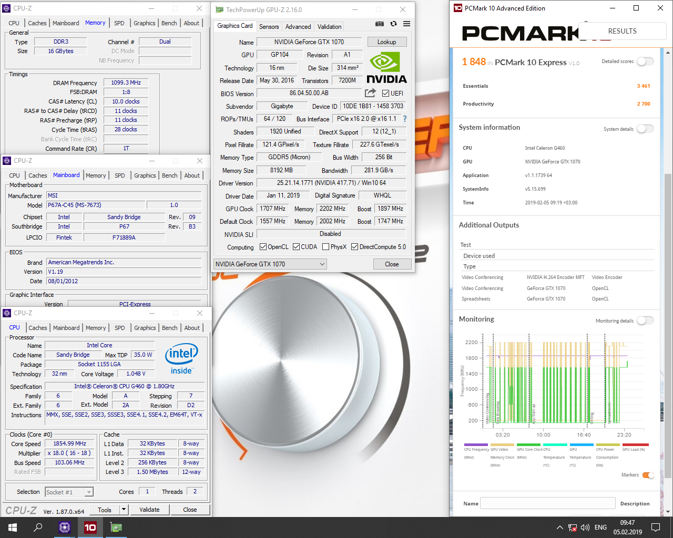673x538 pixels.
Task: Click the ENG language indicator
Action: pos(600,527)
